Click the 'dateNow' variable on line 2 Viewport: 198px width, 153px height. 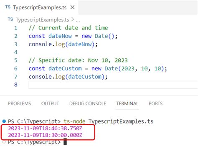click(x=60, y=36)
